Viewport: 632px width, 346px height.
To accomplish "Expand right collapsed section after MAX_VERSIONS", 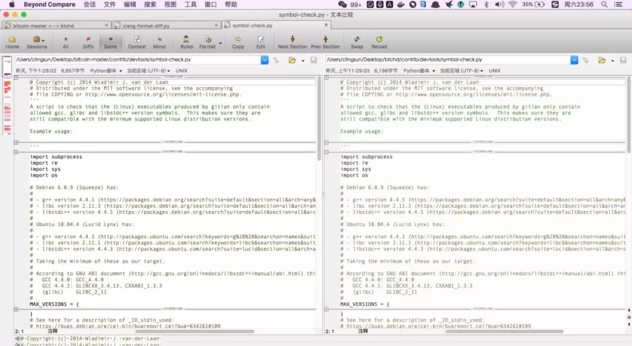I will (327, 309).
